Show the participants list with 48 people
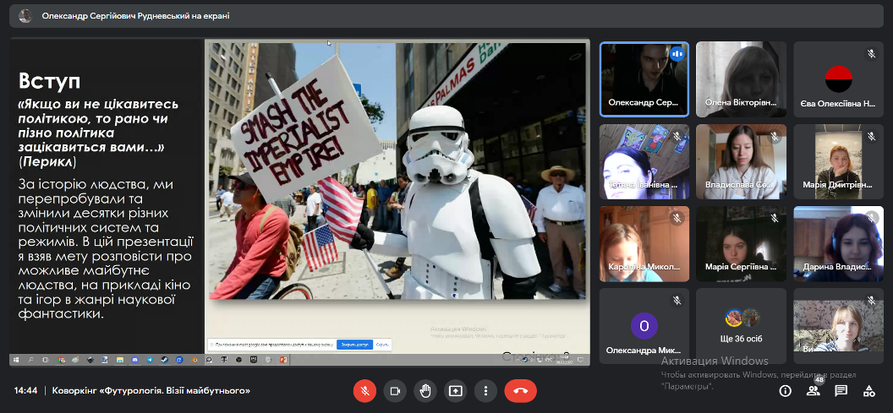Screen dimensions: 893x413 pos(813,390)
